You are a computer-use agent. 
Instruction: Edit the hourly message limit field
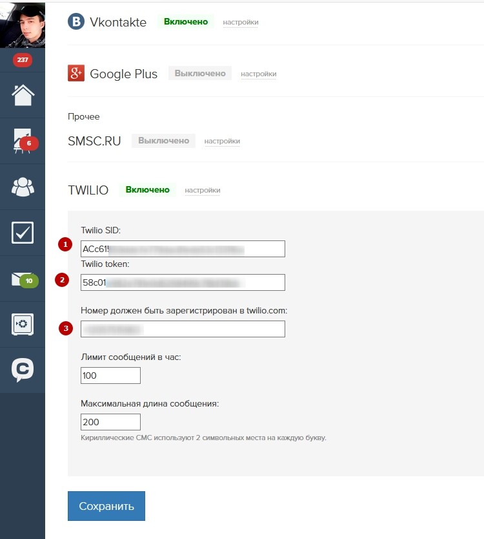coord(110,375)
